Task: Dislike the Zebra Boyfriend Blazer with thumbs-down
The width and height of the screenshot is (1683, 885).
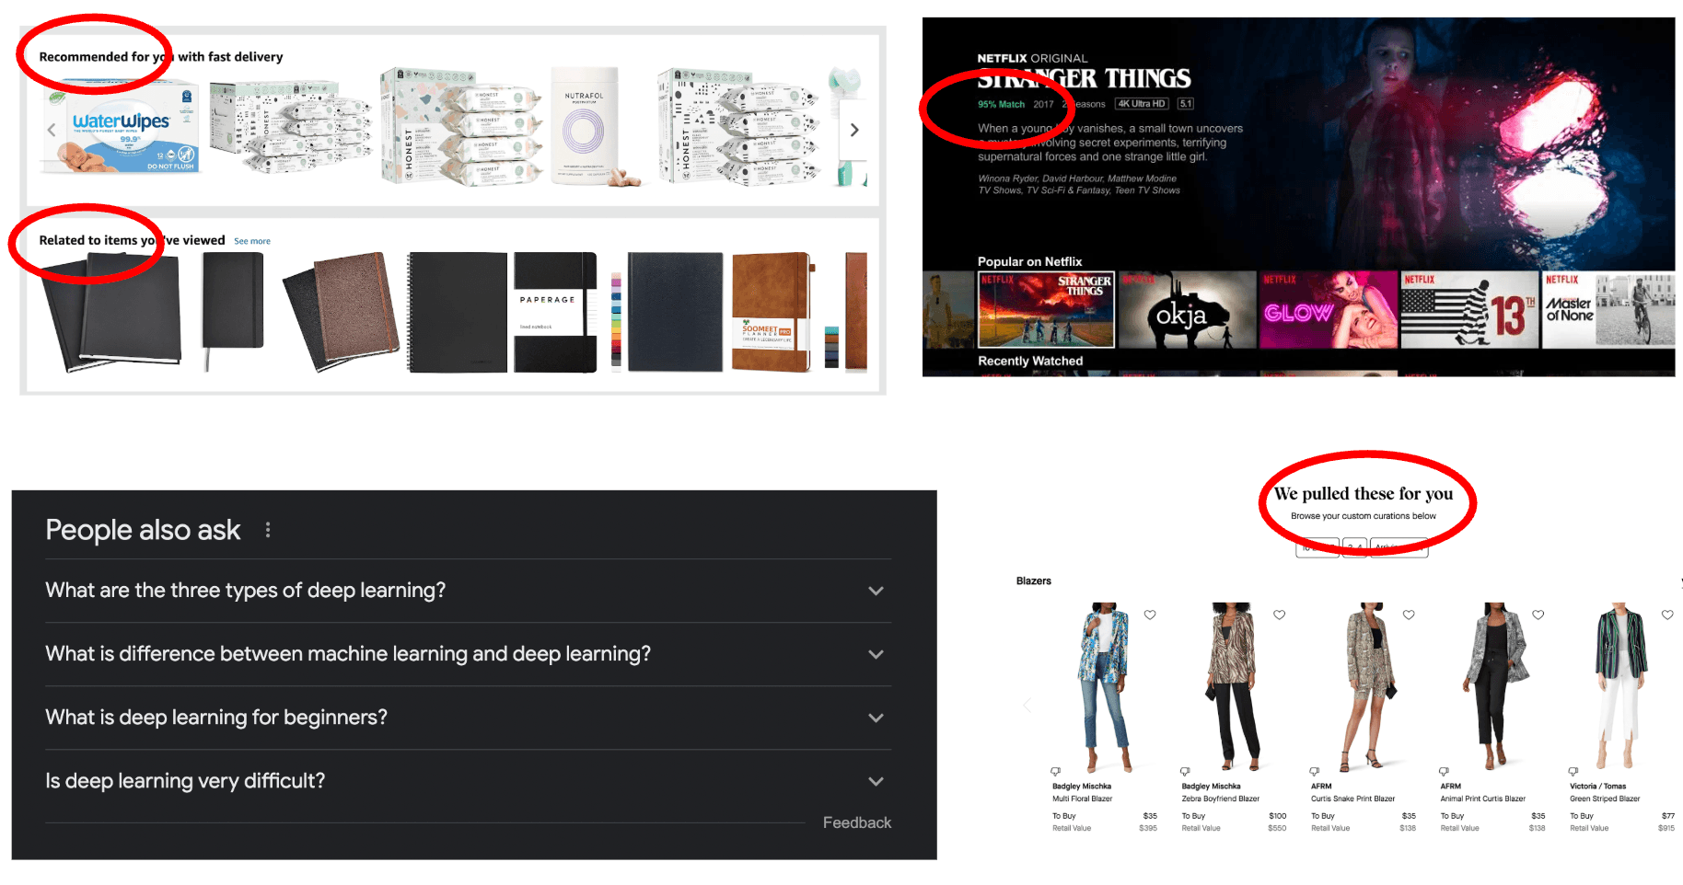Action: [1185, 771]
